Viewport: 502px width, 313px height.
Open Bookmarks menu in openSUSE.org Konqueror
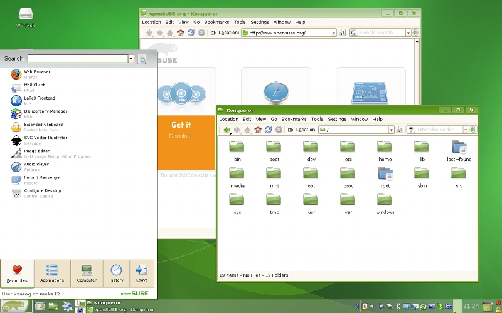tap(216, 22)
